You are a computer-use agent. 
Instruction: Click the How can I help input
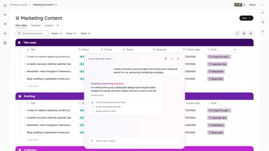click(134, 141)
